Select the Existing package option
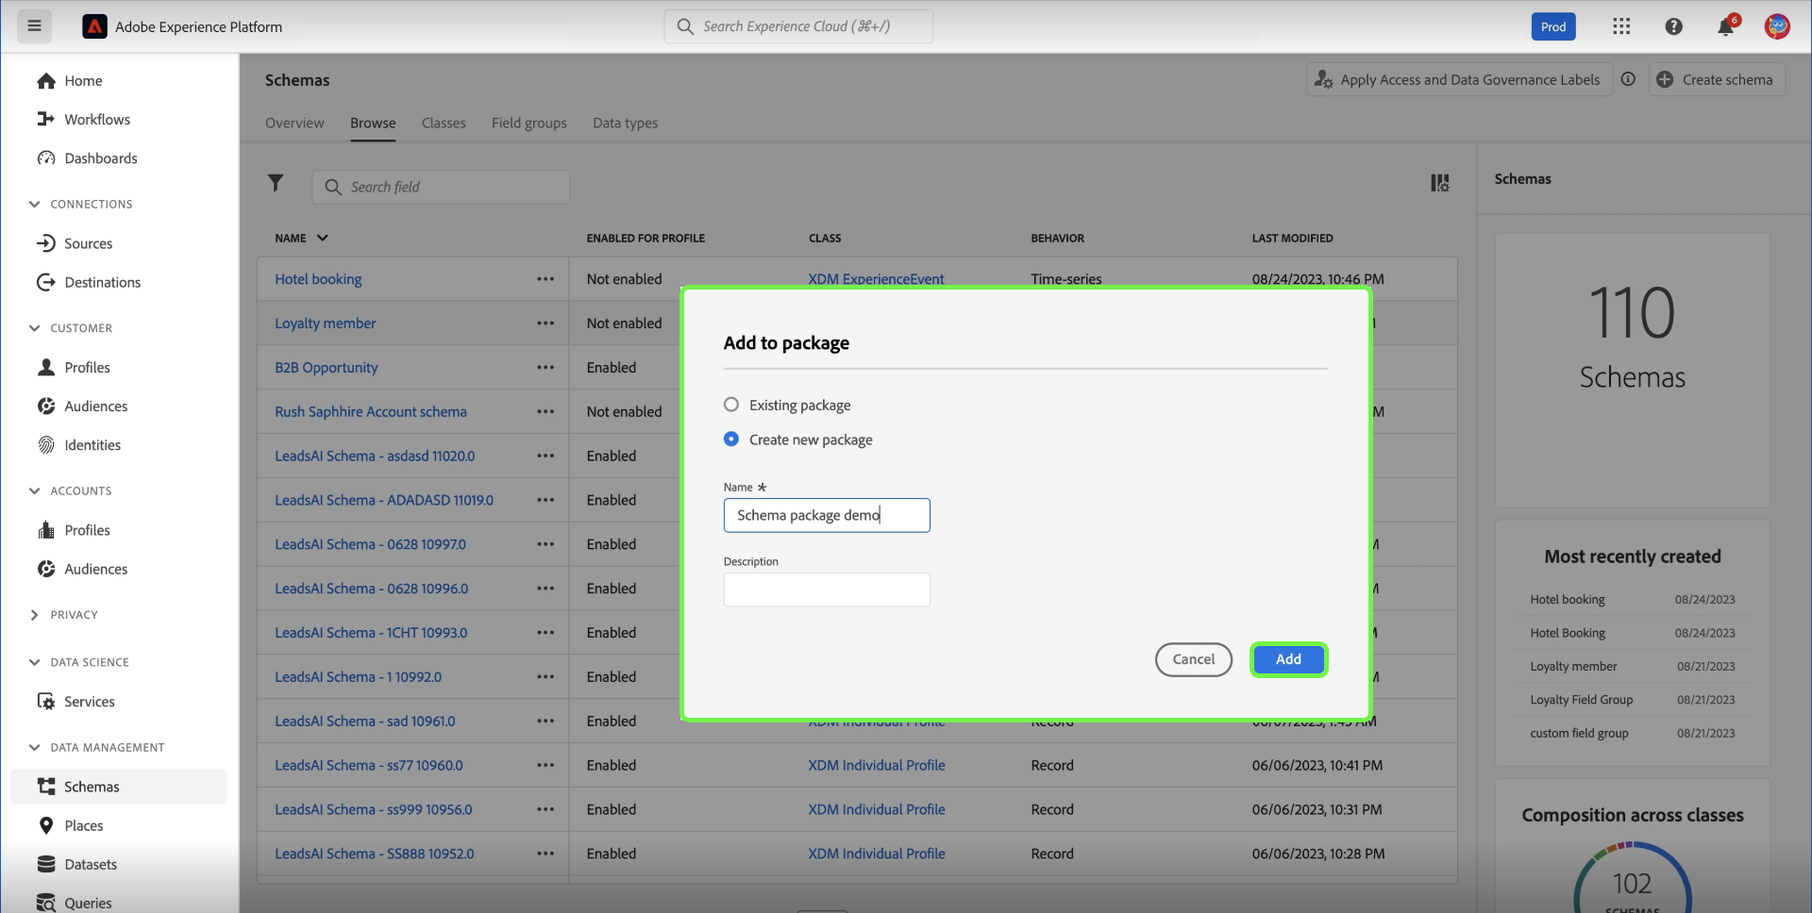This screenshot has width=1812, height=913. pyautogui.click(x=731, y=405)
